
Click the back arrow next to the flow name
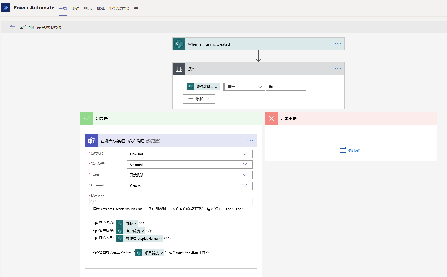(12, 27)
